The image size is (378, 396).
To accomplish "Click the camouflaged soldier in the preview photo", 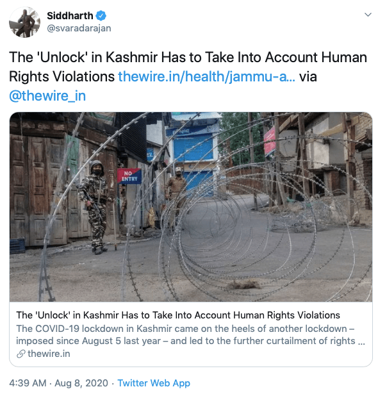I will [x=95, y=207].
